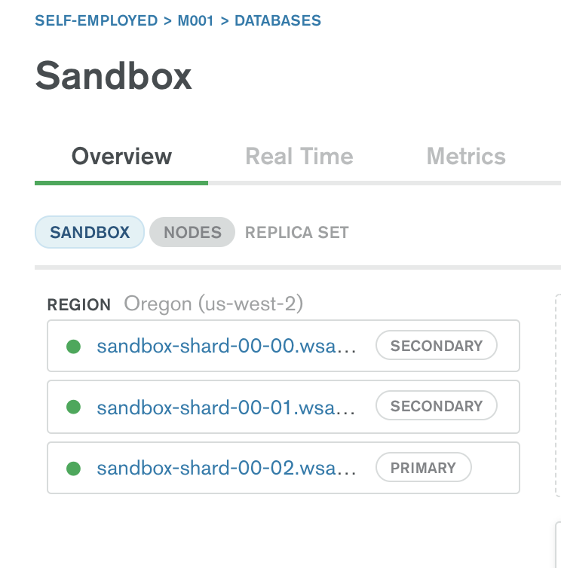This screenshot has height=568, width=561.
Task: Select the Metrics tab
Action: click(466, 157)
